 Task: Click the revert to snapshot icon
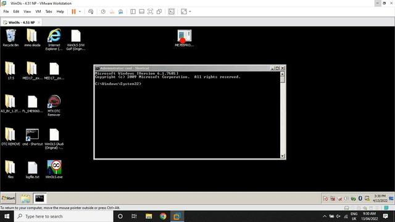(112, 12)
